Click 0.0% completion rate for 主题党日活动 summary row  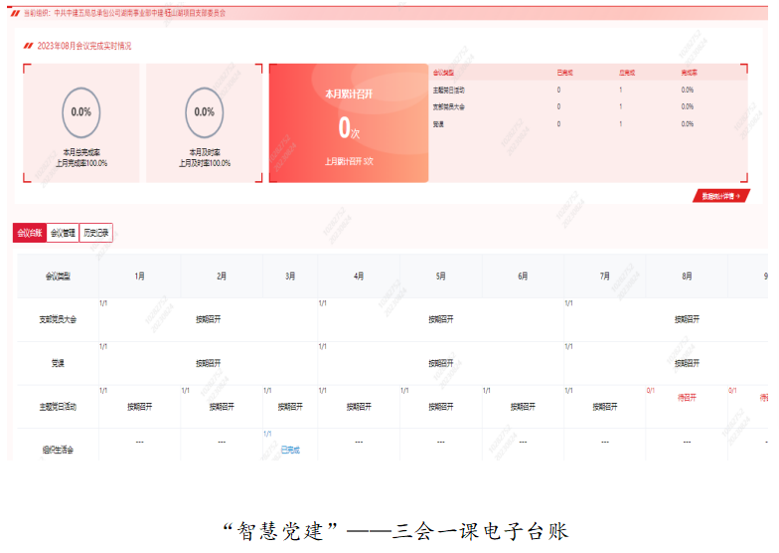point(688,90)
